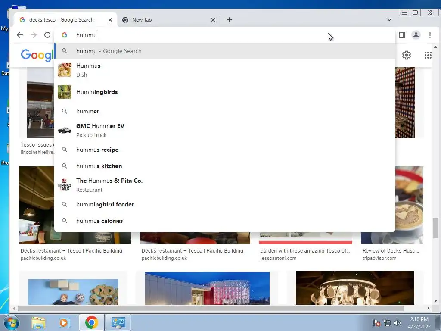Image resolution: width=441 pixels, height=331 pixels.
Task: Open the chandelier of cups image
Action: (355, 287)
